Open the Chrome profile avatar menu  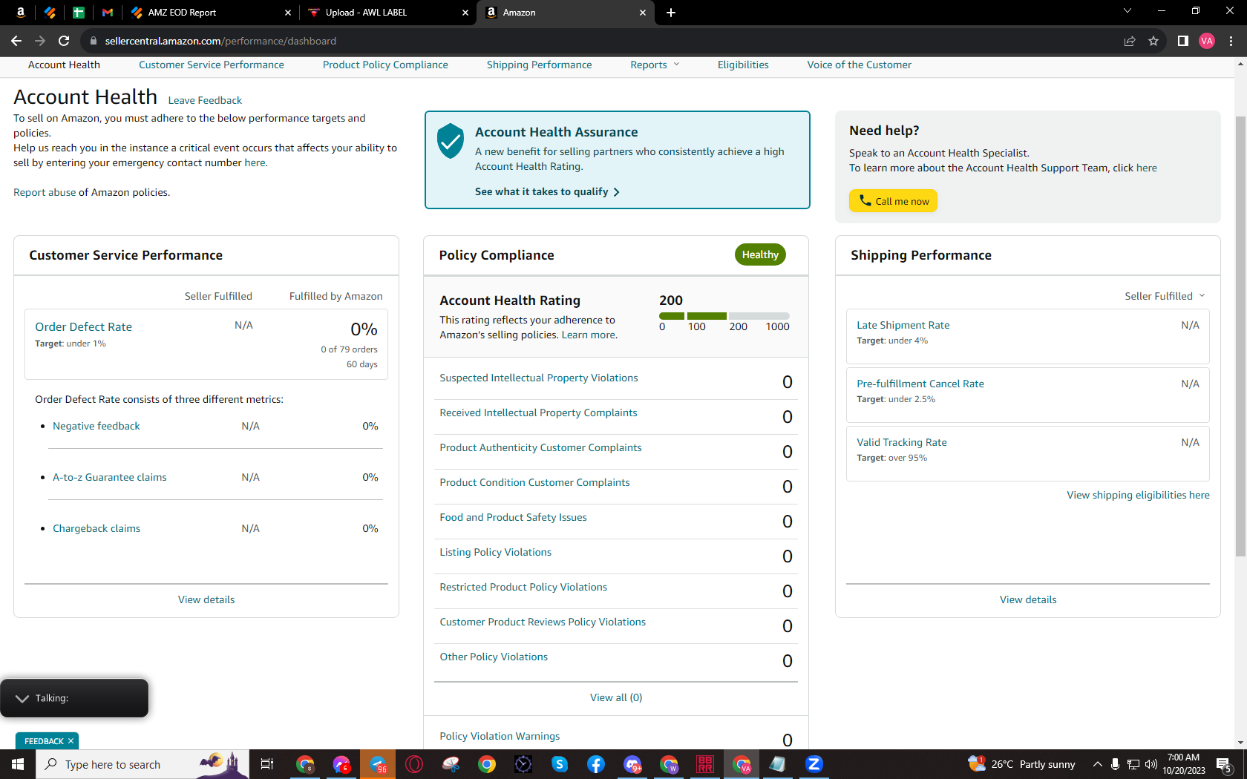(1207, 41)
